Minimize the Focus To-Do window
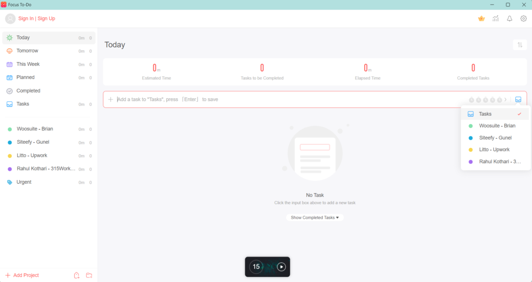This screenshot has width=532, height=282. 492,5
